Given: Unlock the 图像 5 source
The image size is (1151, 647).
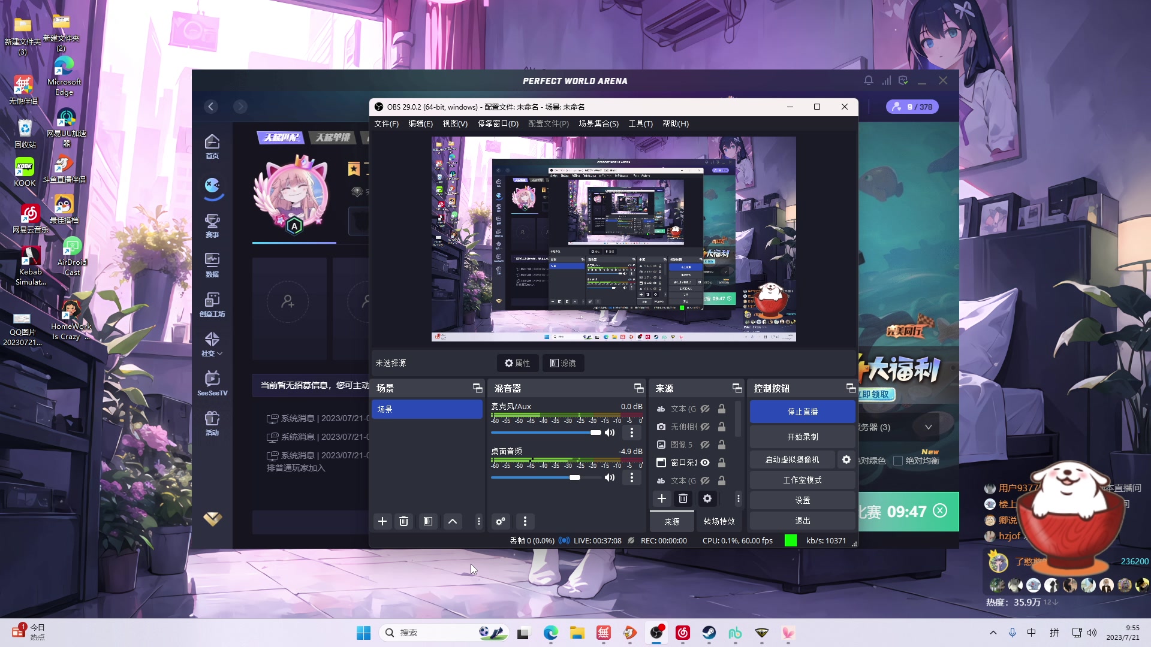Looking at the screenshot, I should coord(722,445).
